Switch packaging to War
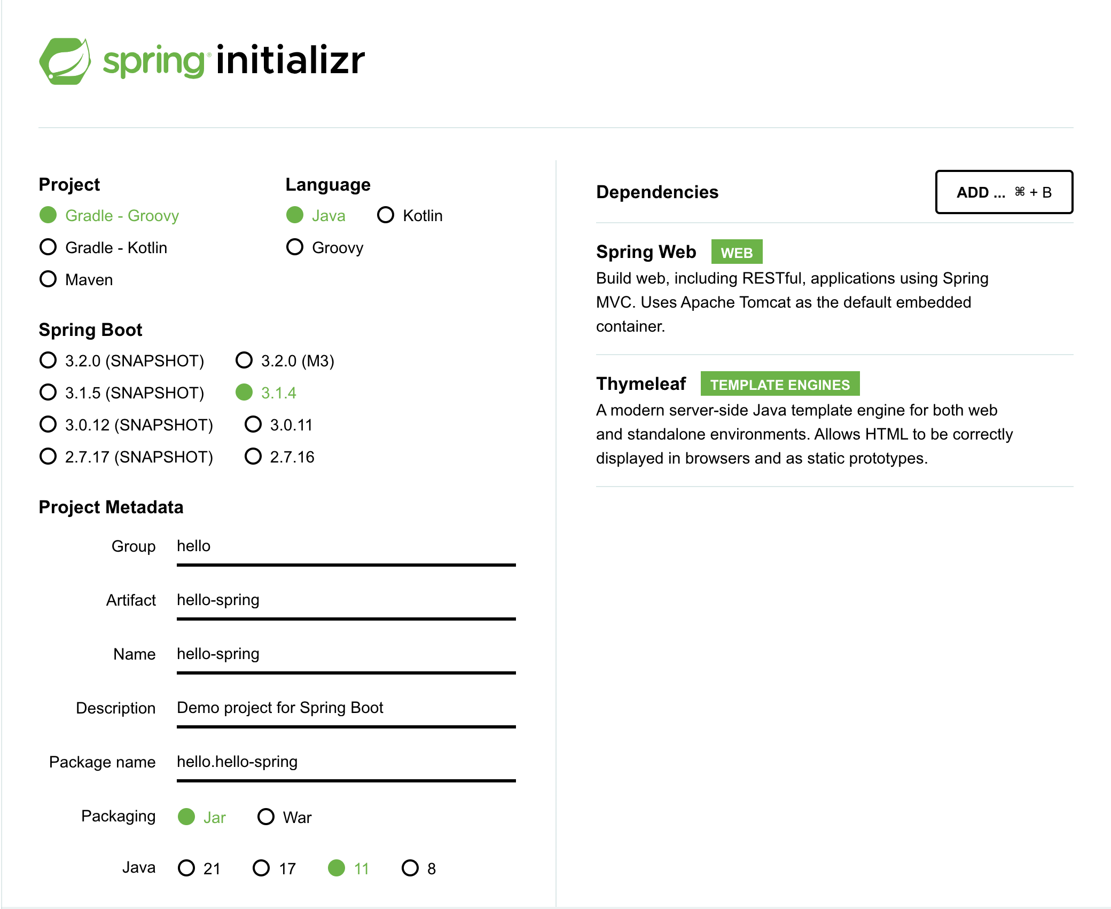 coord(285,817)
